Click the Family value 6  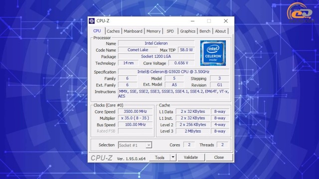pos(128,78)
